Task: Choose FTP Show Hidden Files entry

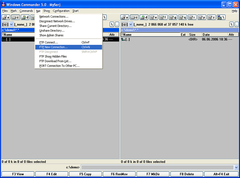Action: click(69, 56)
